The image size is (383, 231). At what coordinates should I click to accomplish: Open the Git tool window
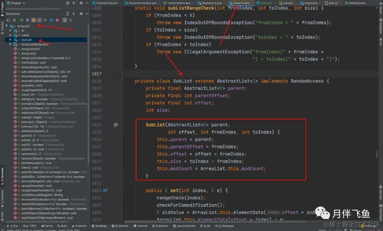point(205,226)
